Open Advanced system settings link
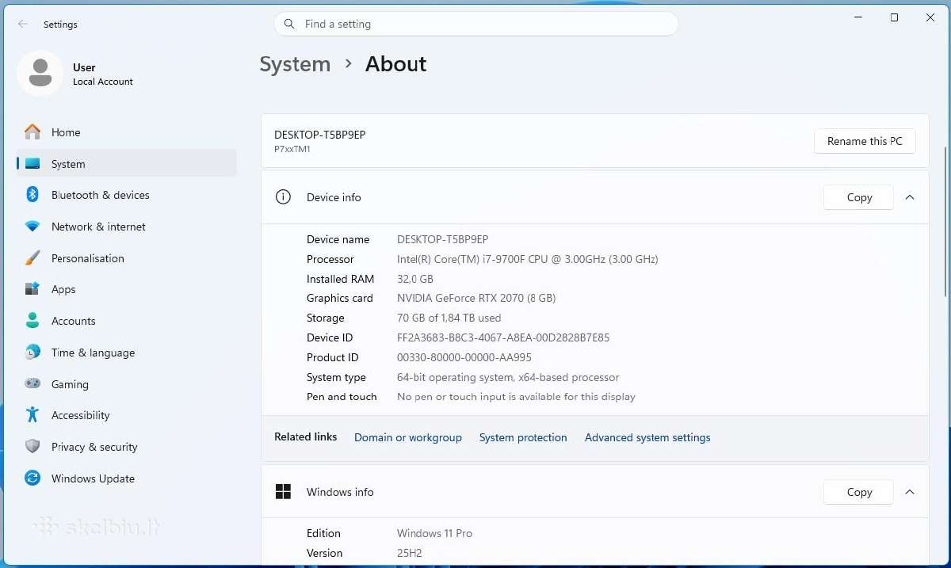The width and height of the screenshot is (951, 568). pyautogui.click(x=647, y=437)
